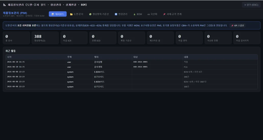Select the 미결 편차 KPI card
This screenshot has width=263, height=140.
tap(189, 38)
